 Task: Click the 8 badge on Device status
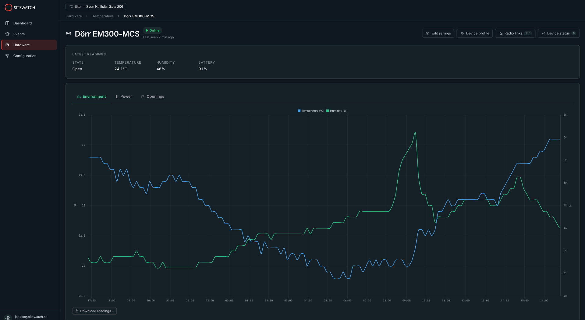574,33
